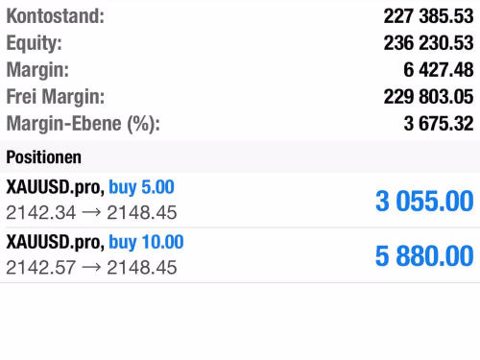The height and width of the screenshot is (360, 480).
Task: Select the Margin value 6 427.48
Action: click(439, 70)
